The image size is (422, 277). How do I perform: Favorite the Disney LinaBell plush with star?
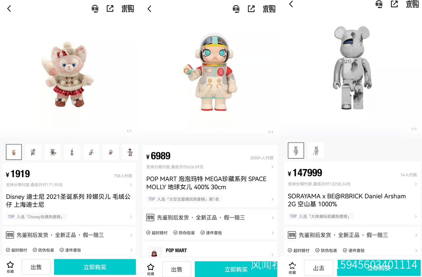(x=10, y=267)
